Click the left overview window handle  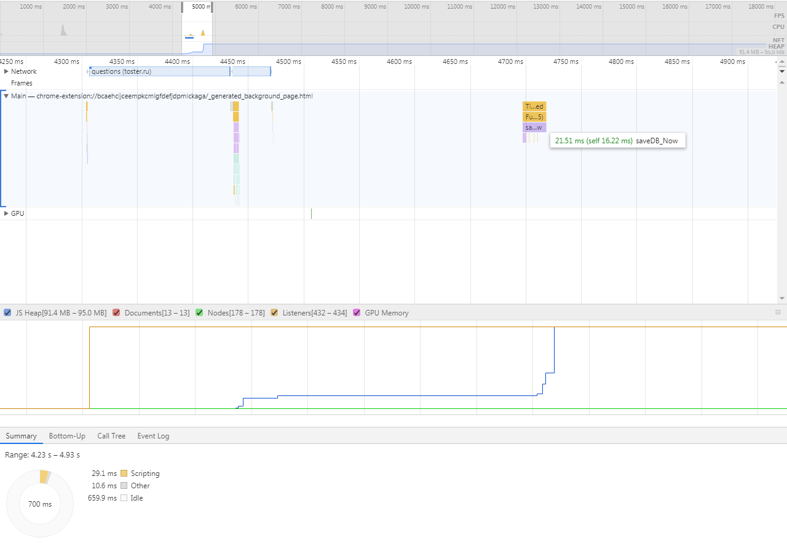pyautogui.click(x=182, y=7)
